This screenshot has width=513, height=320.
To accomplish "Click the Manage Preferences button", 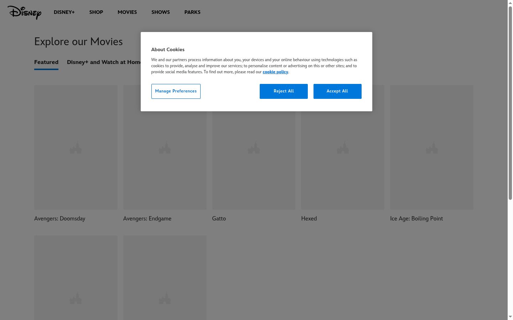I will [x=176, y=91].
